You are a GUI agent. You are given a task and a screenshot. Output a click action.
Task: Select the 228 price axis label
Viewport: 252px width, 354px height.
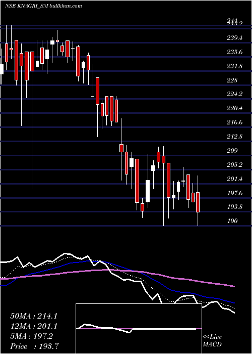[x=232, y=80]
